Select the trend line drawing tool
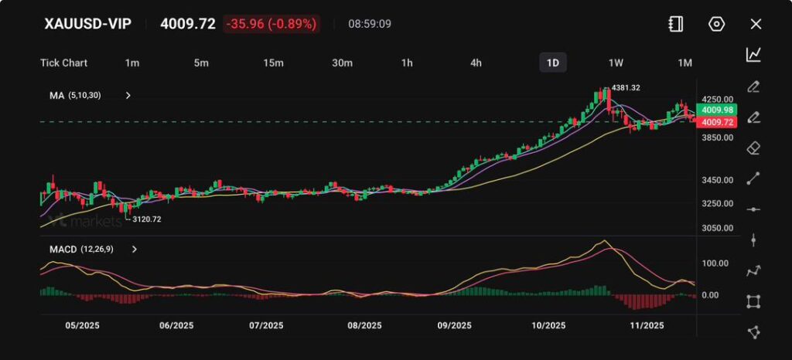Viewport: 792px width, 360px height. (x=753, y=178)
